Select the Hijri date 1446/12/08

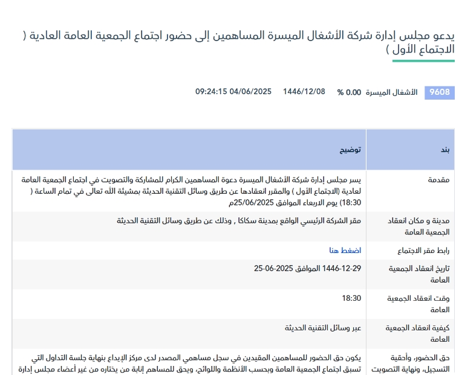(x=304, y=92)
